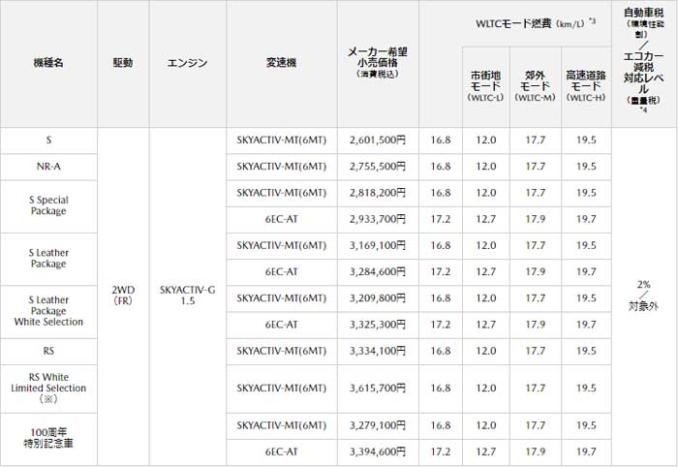Click the price 3,334,100円
The height and width of the screenshot is (468, 678).
378,351
